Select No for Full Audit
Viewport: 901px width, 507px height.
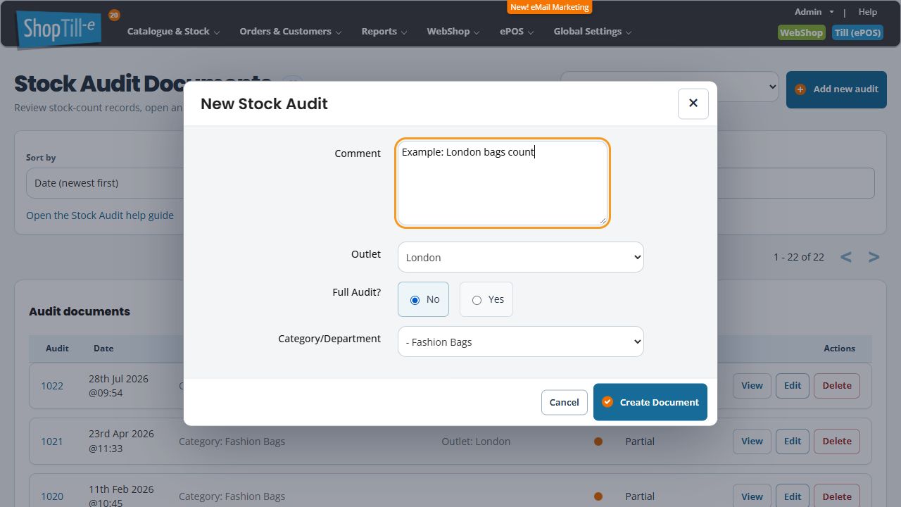pyautogui.click(x=423, y=299)
